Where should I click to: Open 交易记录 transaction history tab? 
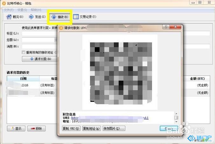pyautogui.click(x=85, y=17)
